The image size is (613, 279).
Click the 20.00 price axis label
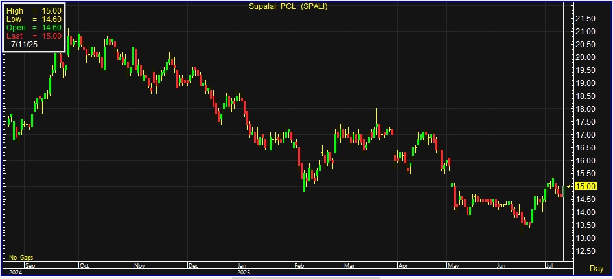click(586, 57)
